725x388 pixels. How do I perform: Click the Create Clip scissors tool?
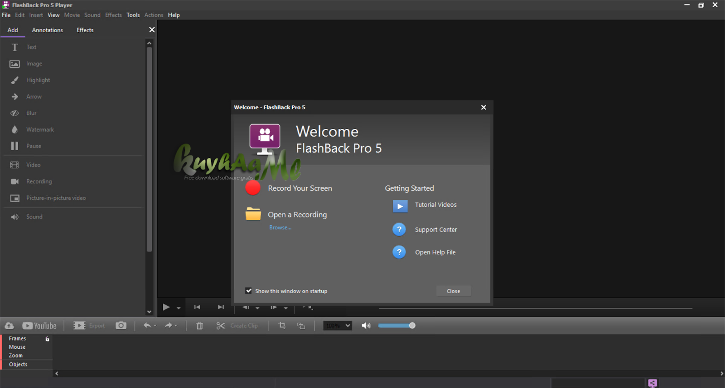237,326
